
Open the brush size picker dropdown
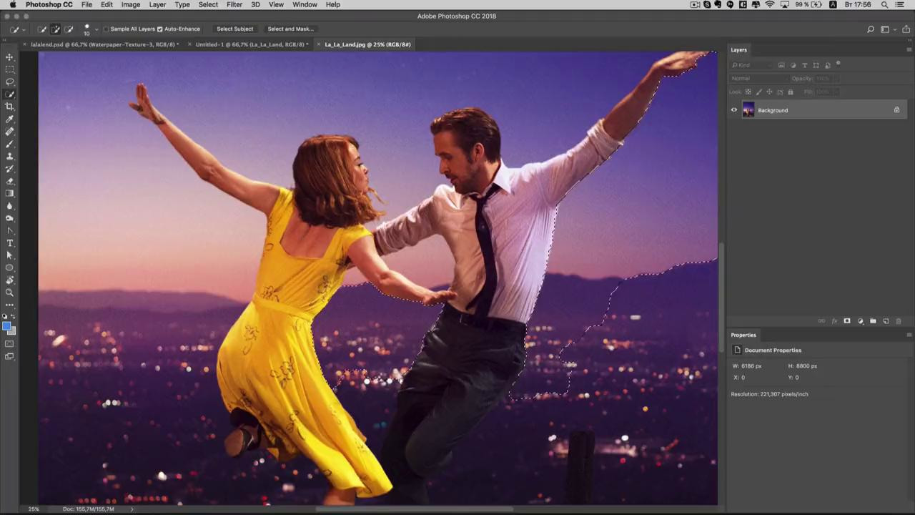96,29
